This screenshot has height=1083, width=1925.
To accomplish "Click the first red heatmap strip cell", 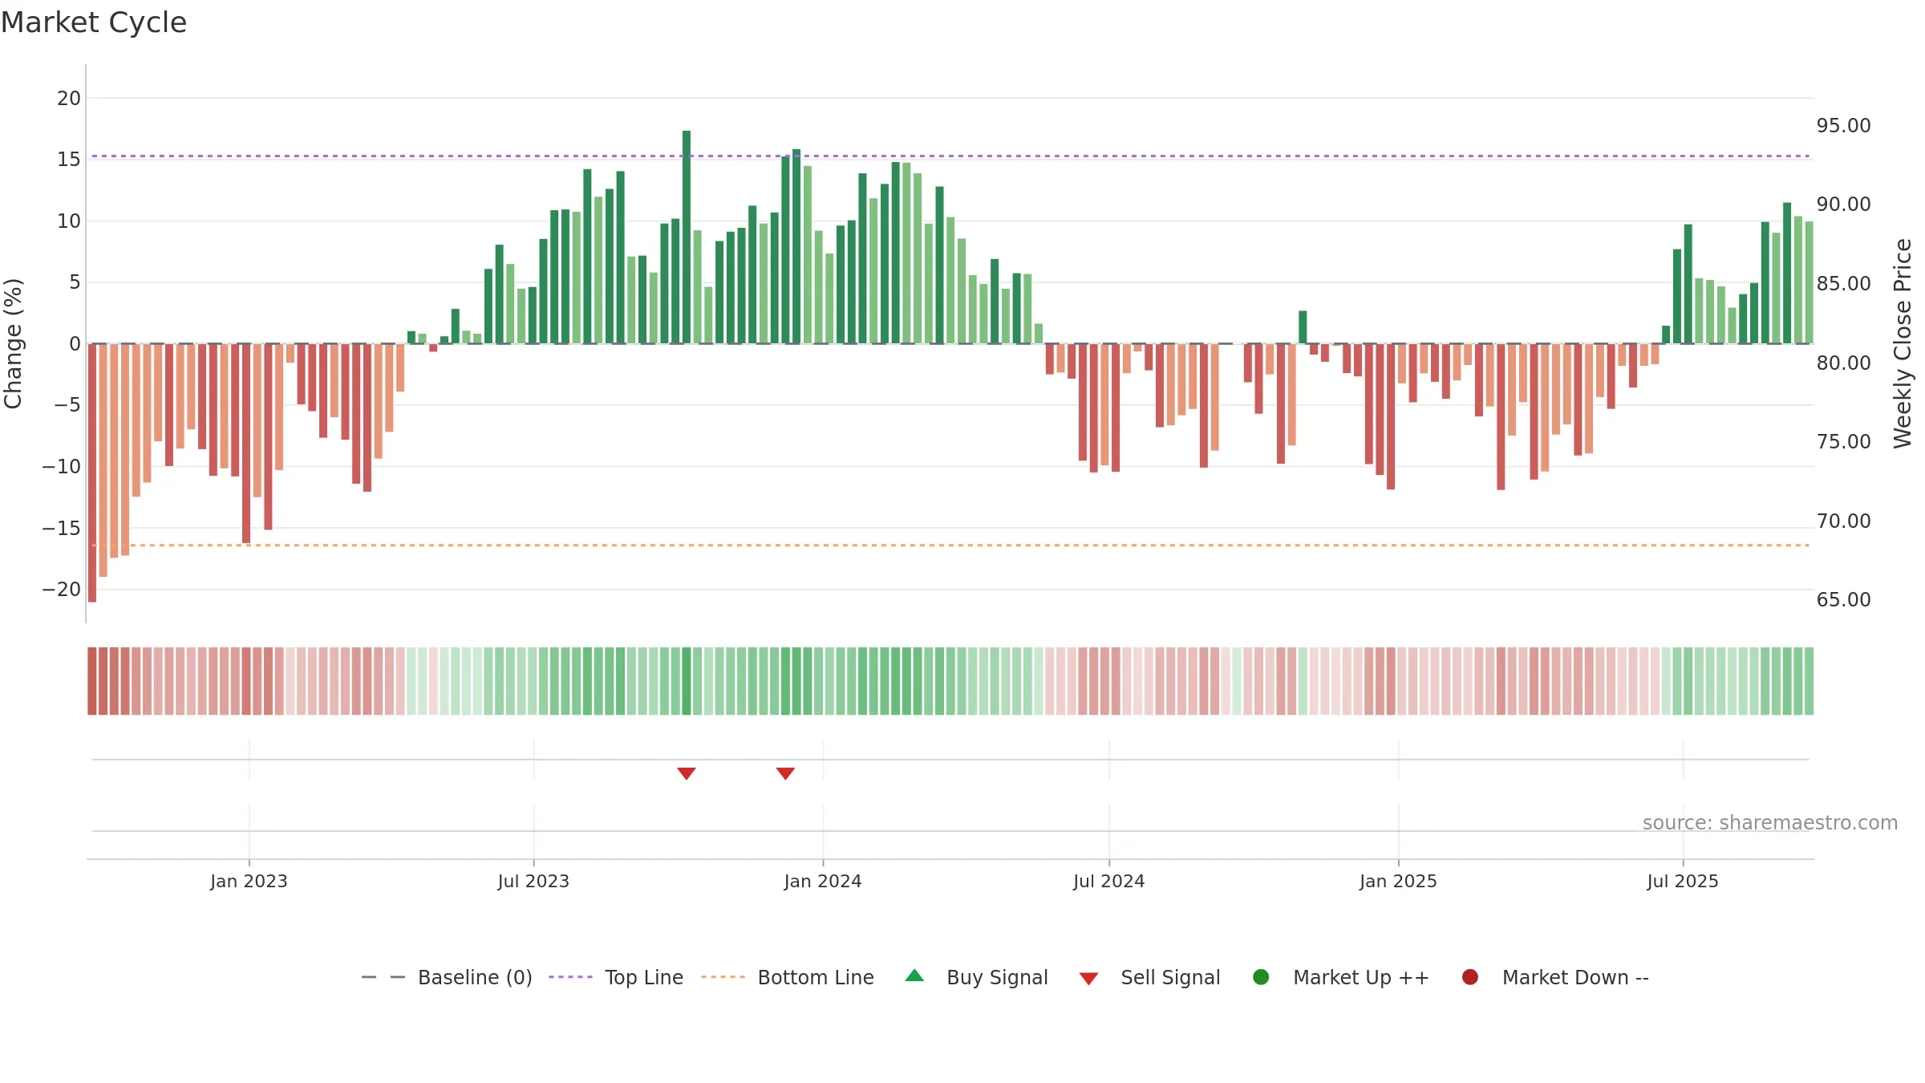I will pos(92,680).
